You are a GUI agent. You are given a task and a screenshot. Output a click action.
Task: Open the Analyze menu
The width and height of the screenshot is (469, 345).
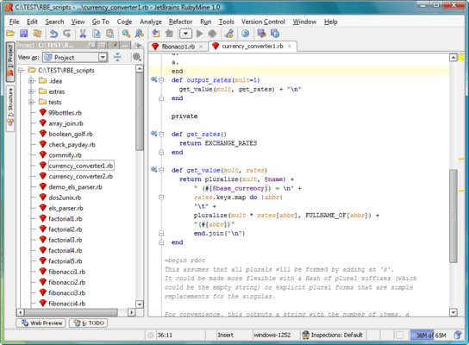151,22
